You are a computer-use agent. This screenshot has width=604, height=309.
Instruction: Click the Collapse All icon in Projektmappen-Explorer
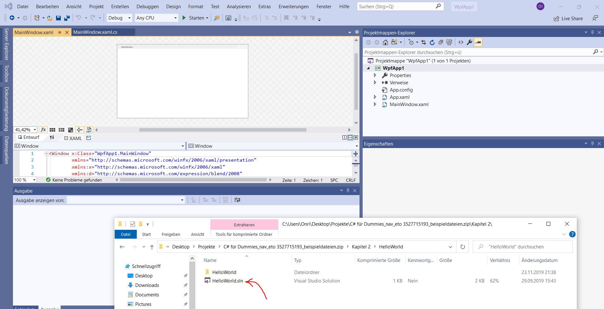click(x=441, y=42)
